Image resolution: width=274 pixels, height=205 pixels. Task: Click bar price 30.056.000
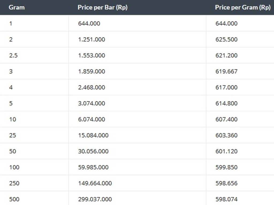pyautogui.click(x=93, y=151)
